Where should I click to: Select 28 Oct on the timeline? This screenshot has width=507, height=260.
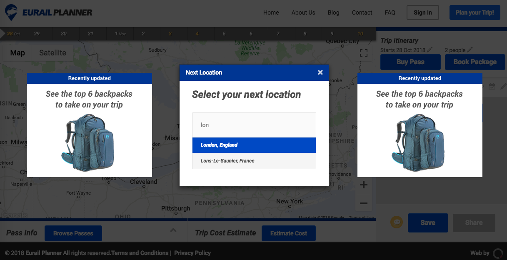[13, 34]
